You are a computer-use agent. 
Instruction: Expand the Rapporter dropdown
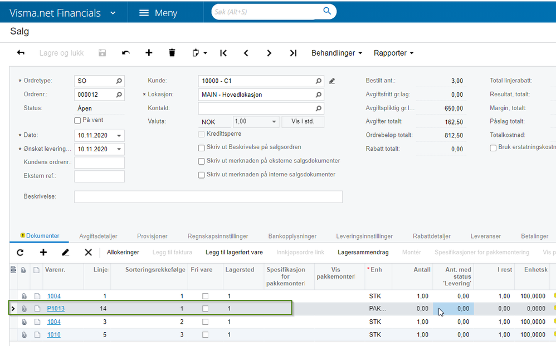click(x=393, y=53)
